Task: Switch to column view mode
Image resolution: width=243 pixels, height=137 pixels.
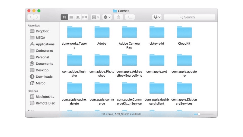Action: click(x=78, y=17)
